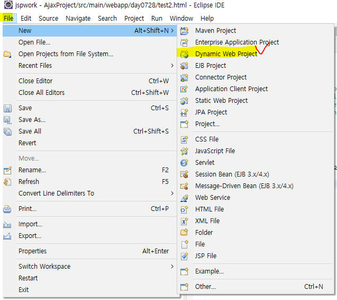This screenshot has height=300, width=337.
Task: Click the Other... wizard icon
Action: [x=184, y=287]
